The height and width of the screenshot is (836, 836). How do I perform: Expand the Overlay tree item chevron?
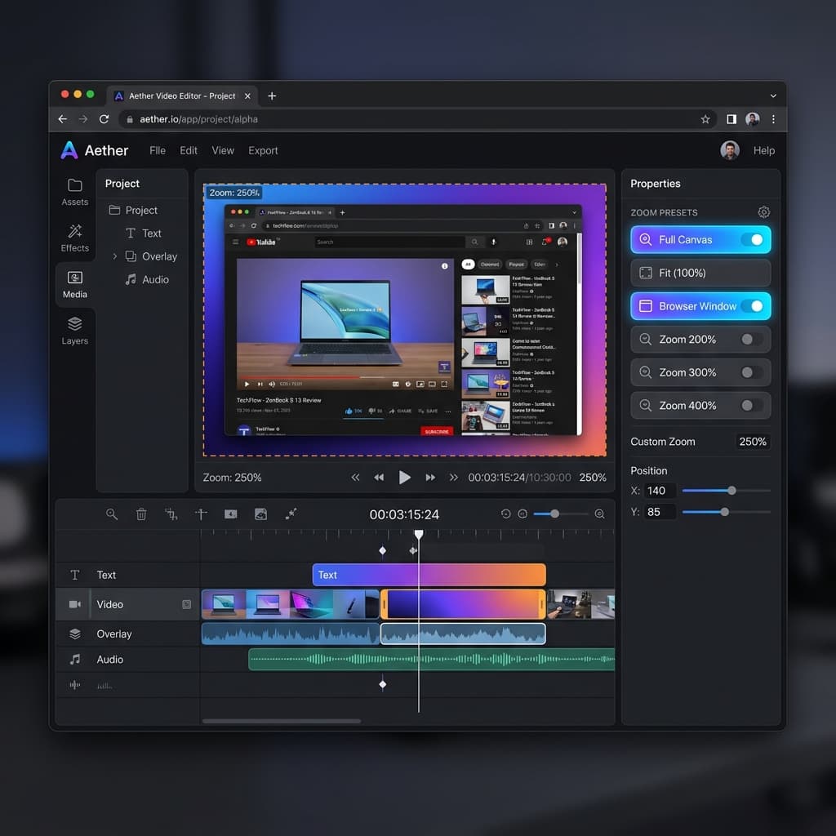(115, 256)
